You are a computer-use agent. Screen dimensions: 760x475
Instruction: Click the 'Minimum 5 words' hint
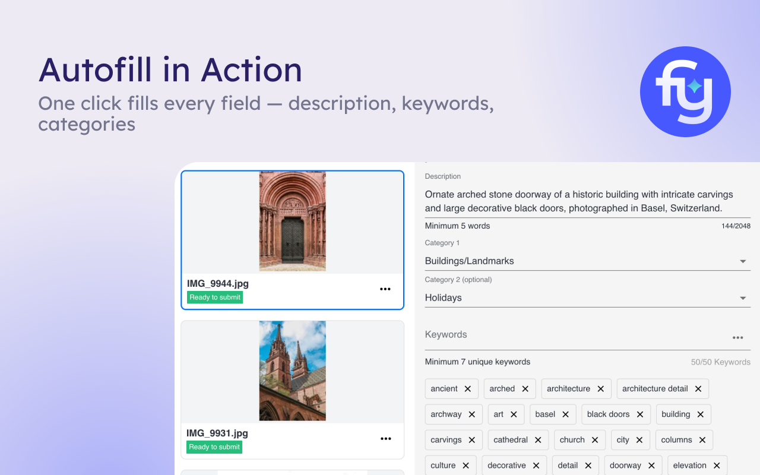click(458, 226)
